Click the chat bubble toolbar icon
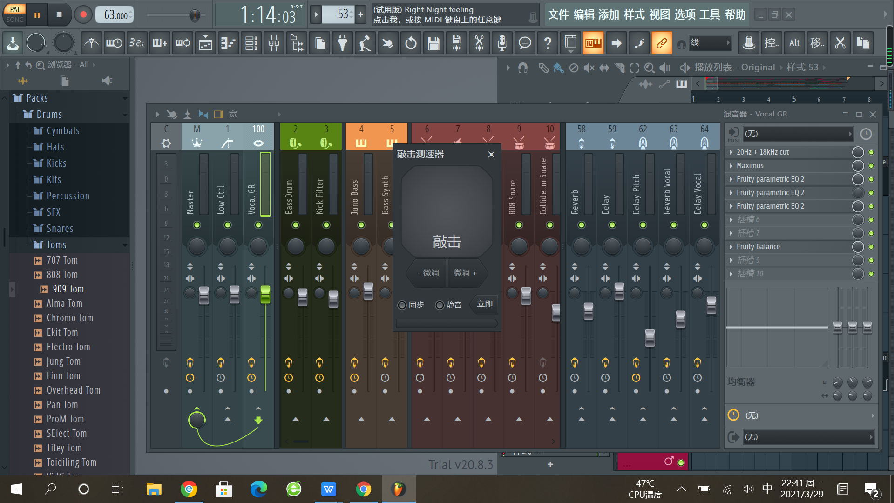Image resolution: width=894 pixels, height=503 pixels. pyautogui.click(x=525, y=43)
